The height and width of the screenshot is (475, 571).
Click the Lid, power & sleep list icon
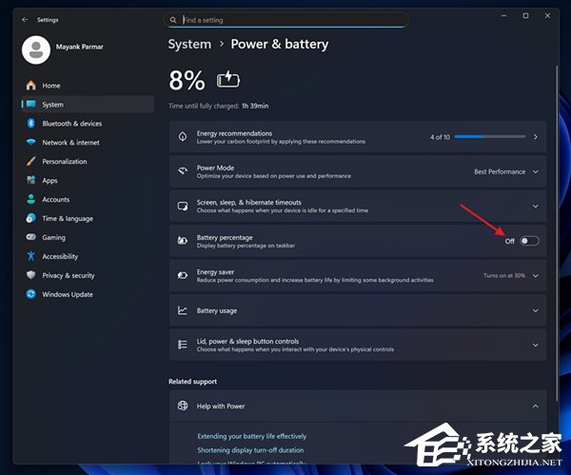pos(183,345)
